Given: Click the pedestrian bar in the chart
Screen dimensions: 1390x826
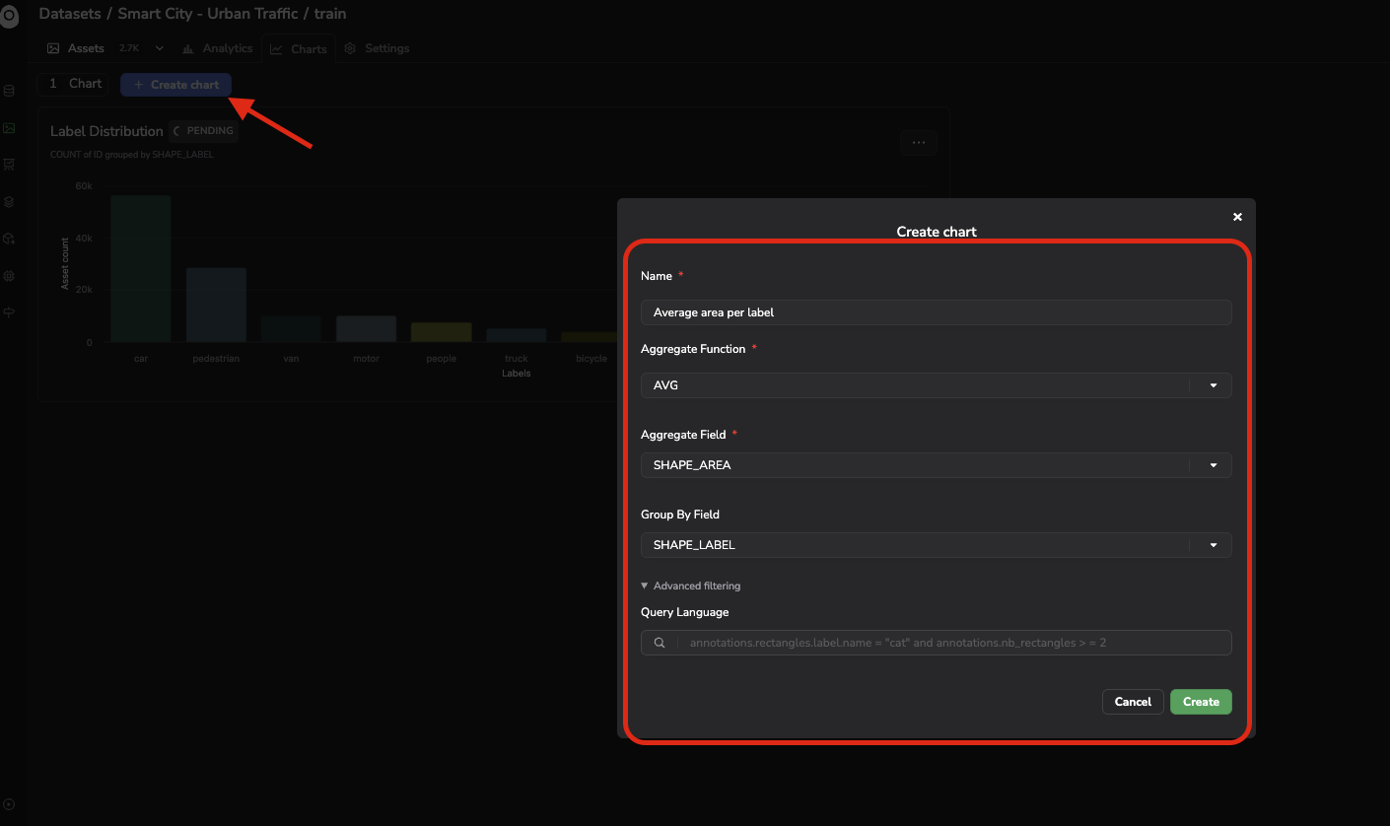Looking at the screenshot, I should point(216,305).
